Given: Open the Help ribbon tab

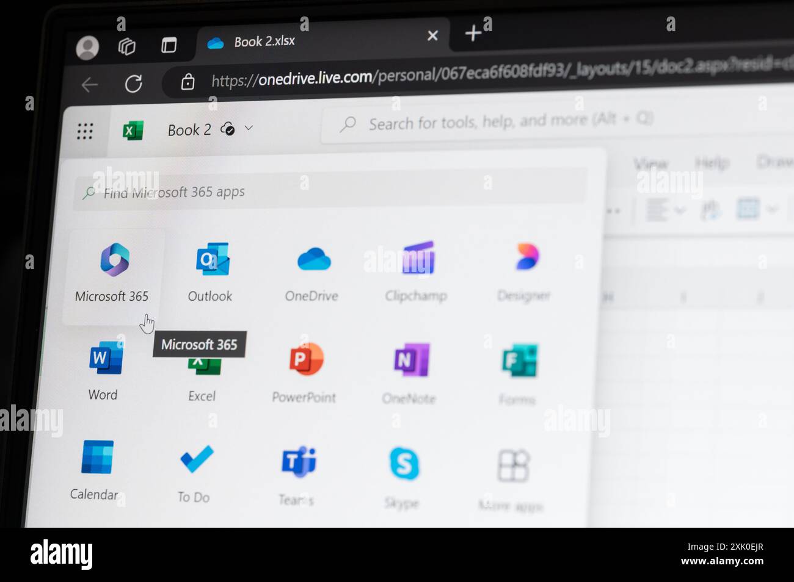Looking at the screenshot, I should (712, 163).
